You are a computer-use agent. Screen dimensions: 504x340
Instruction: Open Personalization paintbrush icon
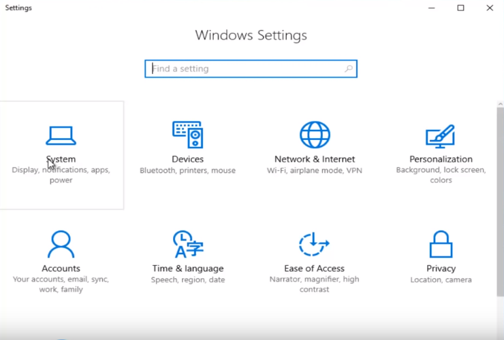click(x=441, y=136)
